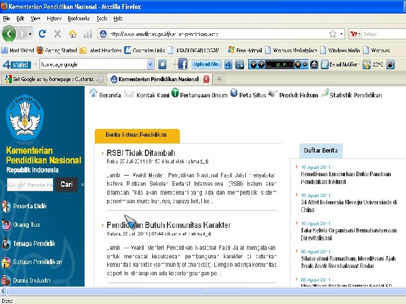This screenshot has width=406, height=304.
Task: Open the Free Hotmail bookmark
Action: 245,50
